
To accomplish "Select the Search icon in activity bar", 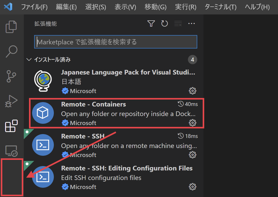I will [11, 51].
